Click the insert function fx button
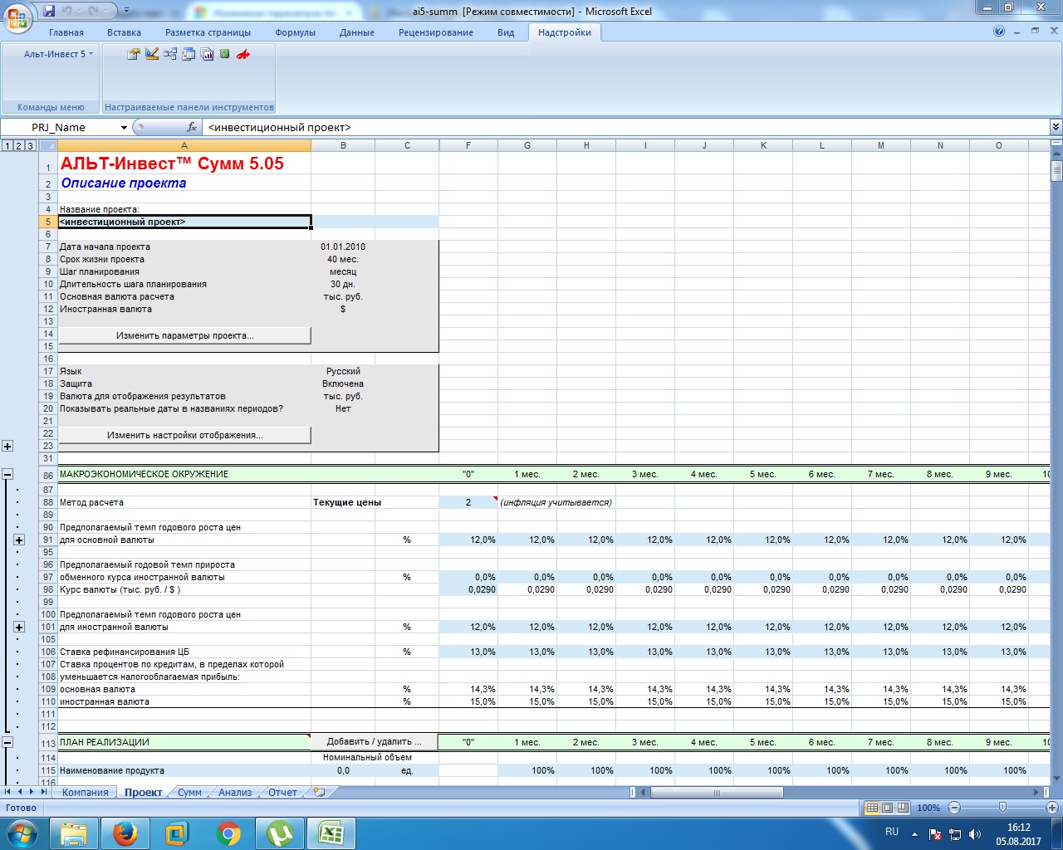Screen dimensions: 1063x850 (192, 127)
